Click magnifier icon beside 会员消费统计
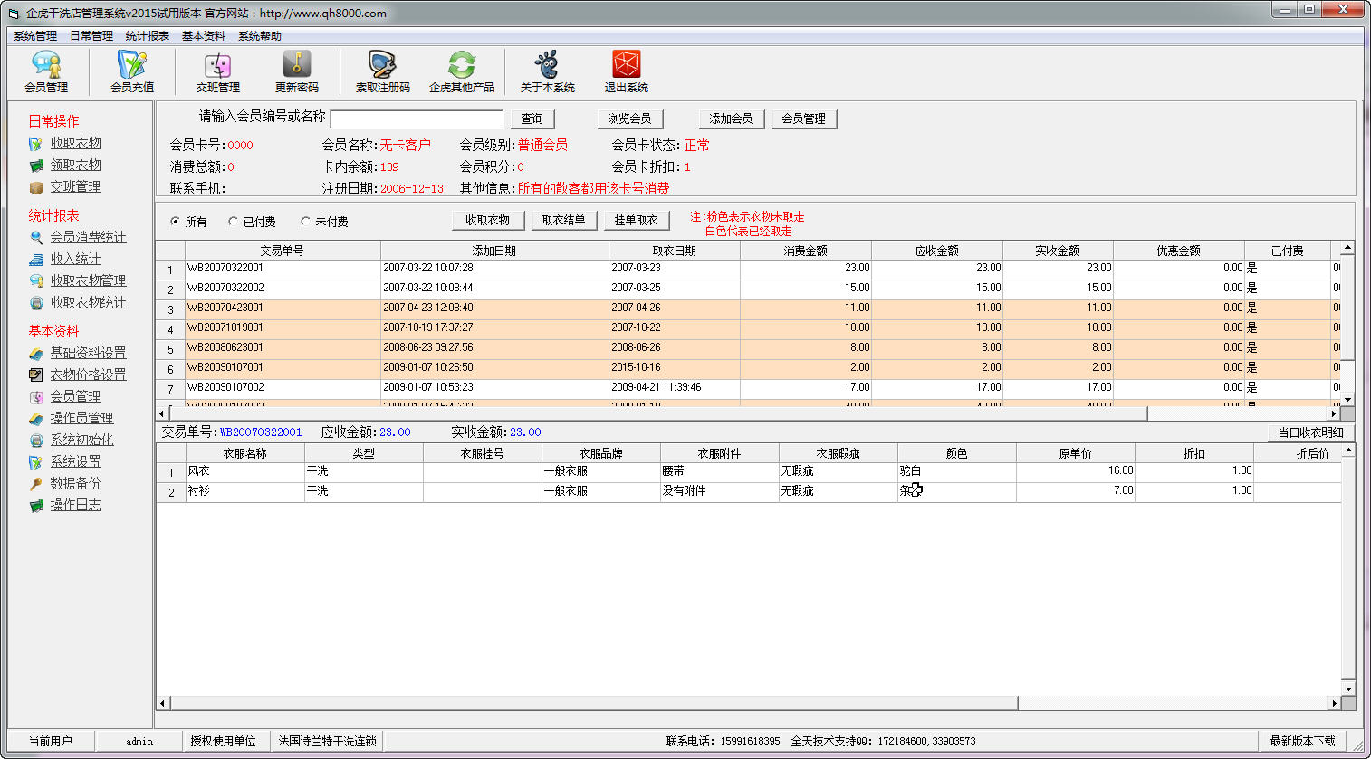The width and height of the screenshot is (1371, 759). (x=36, y=238)
